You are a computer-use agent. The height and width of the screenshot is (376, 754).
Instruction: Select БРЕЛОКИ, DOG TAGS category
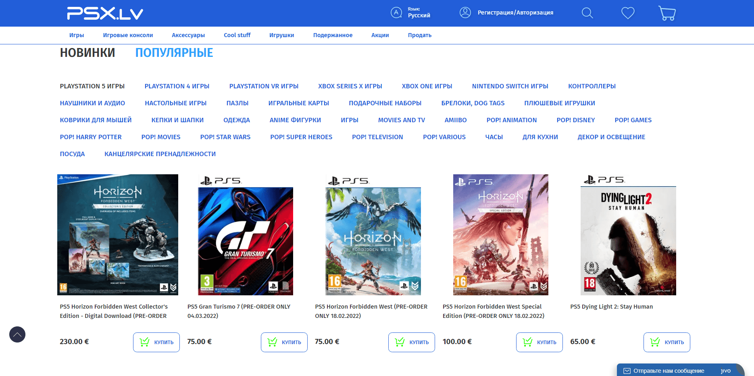(473, 103)
